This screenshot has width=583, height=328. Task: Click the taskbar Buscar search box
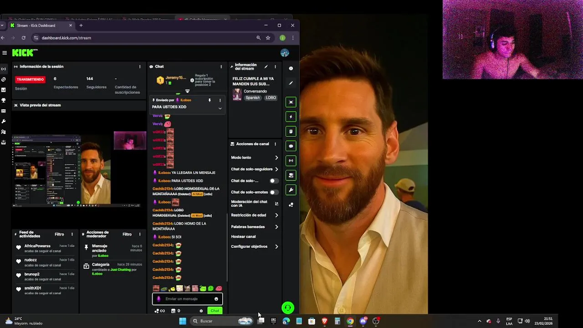point(222,321)
